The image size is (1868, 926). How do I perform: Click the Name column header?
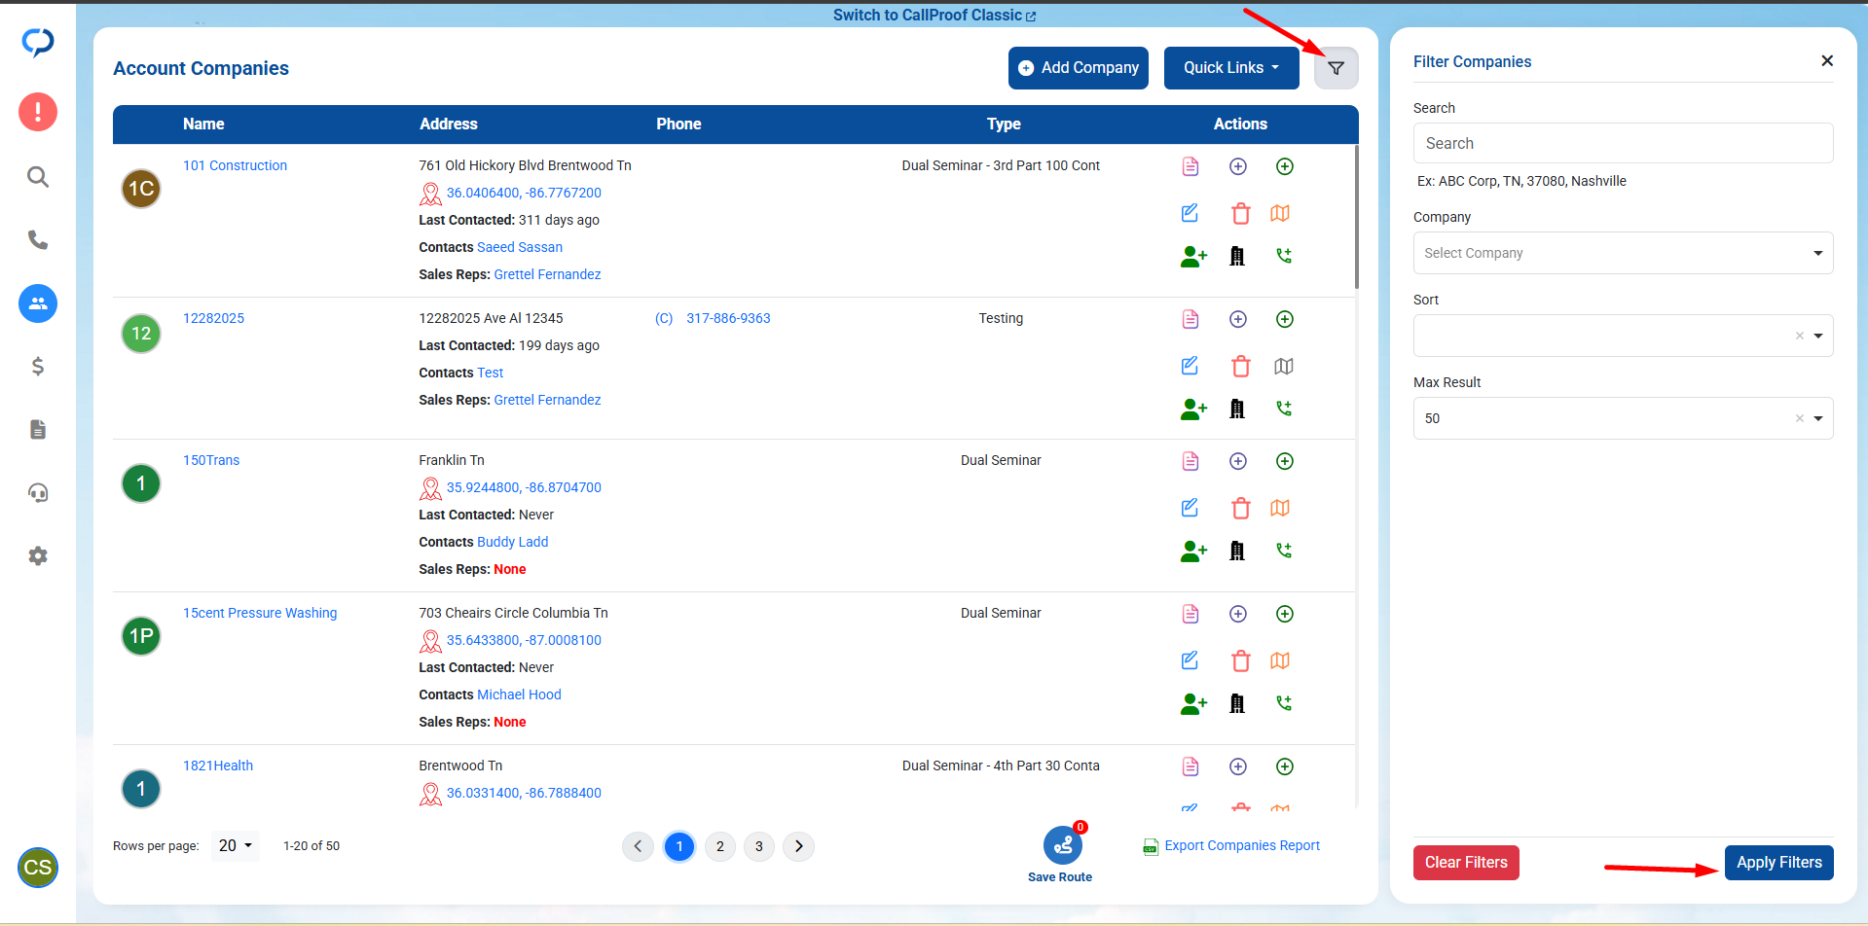coord(203,124)
